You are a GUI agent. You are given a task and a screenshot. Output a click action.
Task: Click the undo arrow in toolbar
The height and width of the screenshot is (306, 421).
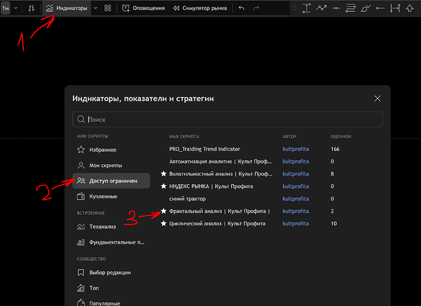241,9
